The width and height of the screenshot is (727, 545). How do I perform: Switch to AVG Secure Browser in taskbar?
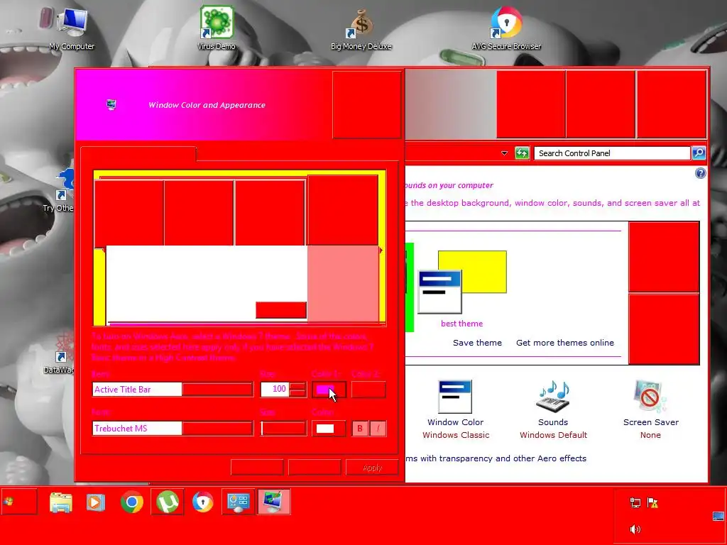click(x=202, y=502)
